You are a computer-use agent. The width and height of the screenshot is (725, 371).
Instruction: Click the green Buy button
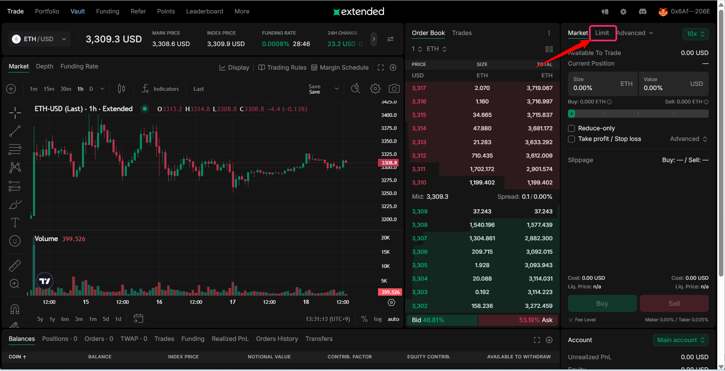coord(602,303)
